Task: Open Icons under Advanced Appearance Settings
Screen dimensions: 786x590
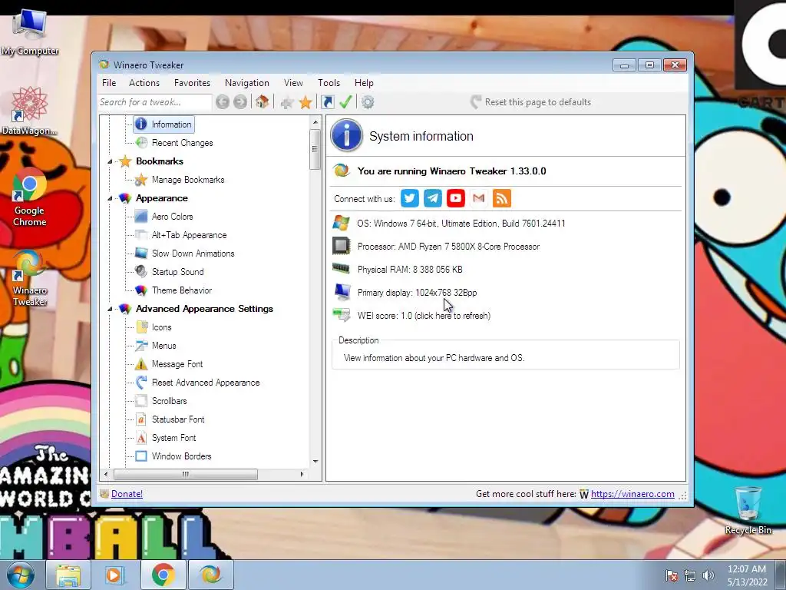Action: (161, 327)
